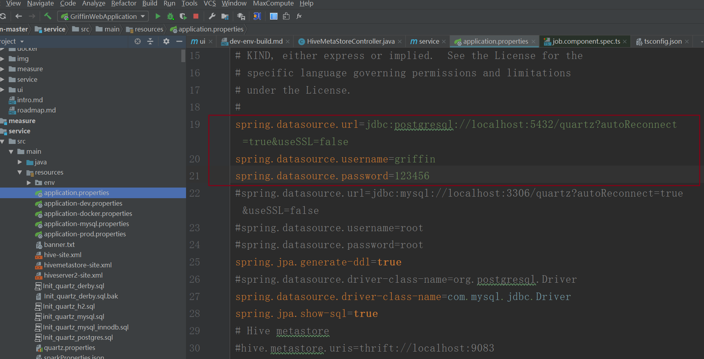Expand the img folder
The height and width of the screenshot is (359, 704).
(2, 59)
